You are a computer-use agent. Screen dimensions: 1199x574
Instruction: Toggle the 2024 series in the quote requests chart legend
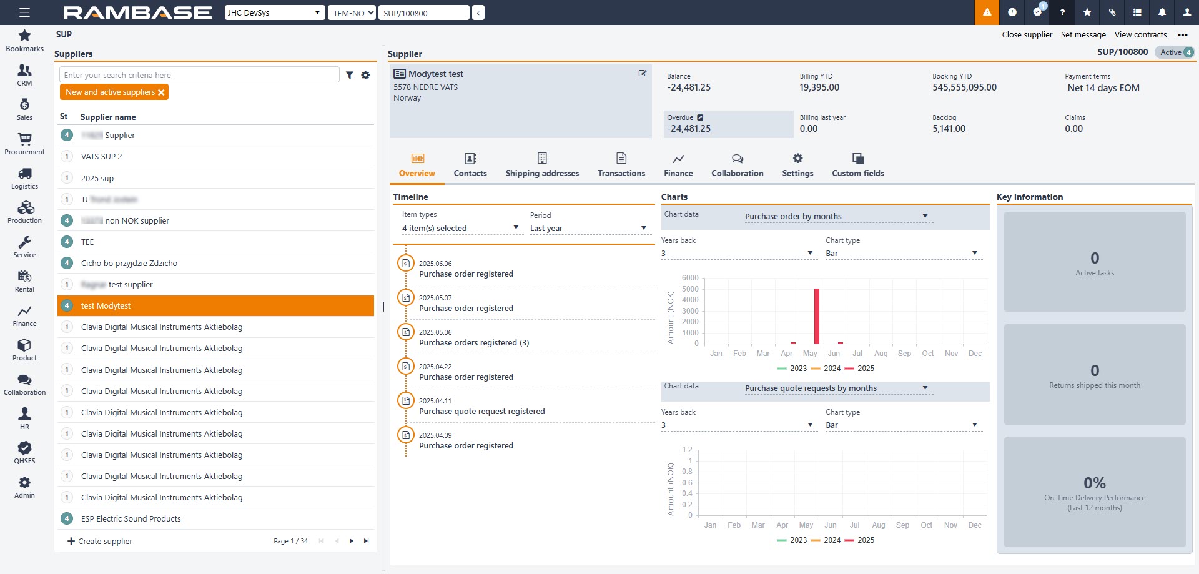826,540
